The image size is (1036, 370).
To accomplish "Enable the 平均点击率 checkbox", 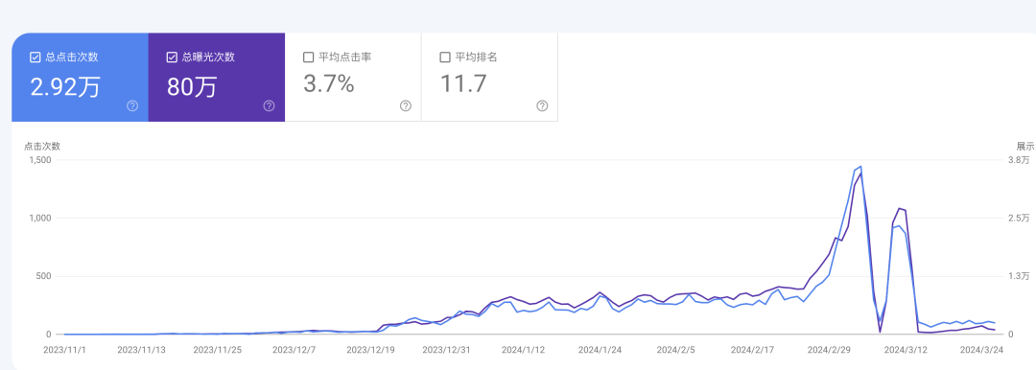I will pyautogui.click(x=308, y=58).
